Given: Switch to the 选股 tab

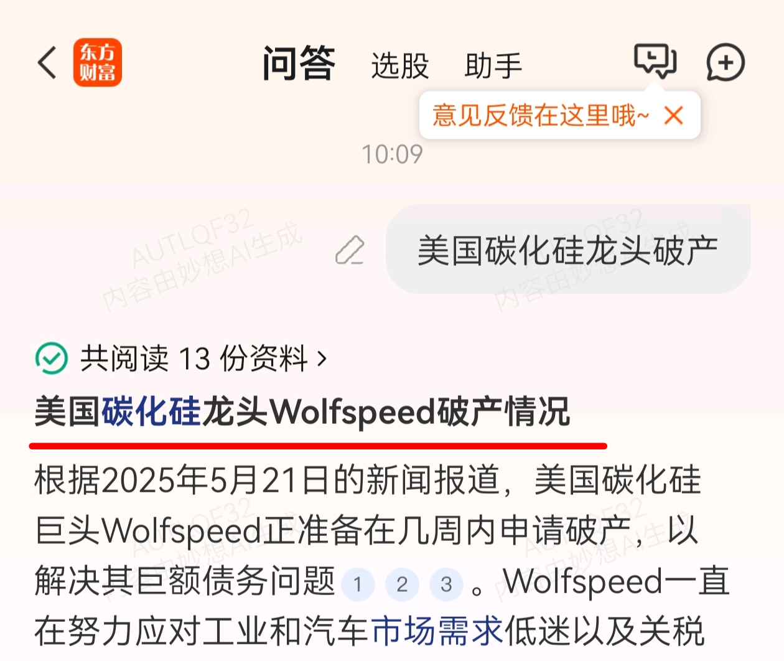Looking at the screenshot, I should pyautogui.click(x=400, y=65).
